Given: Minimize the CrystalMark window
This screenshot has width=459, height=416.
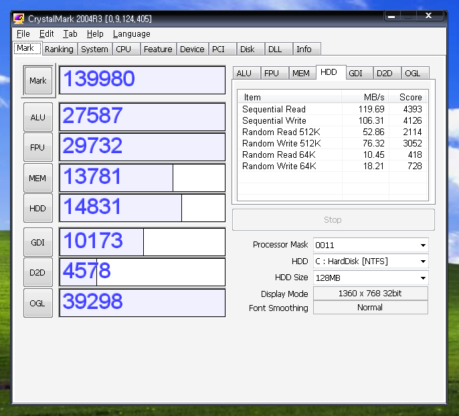Looking at the screenshot, I should (x=392, y=16).
